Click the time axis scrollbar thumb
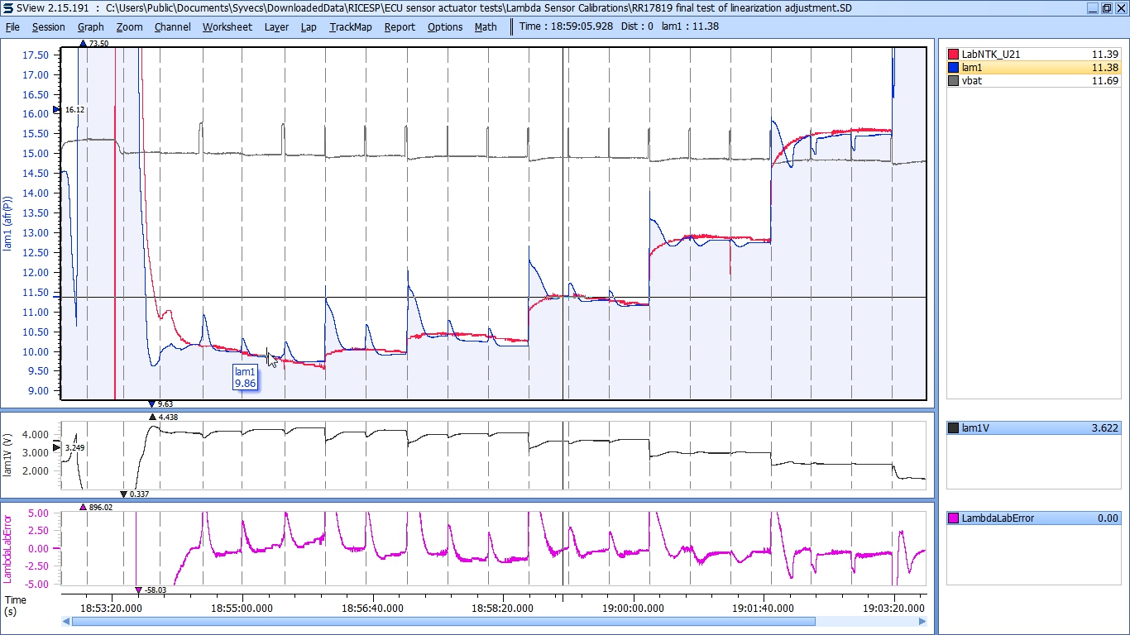Viewport: 1130px width, 635px height. point(443,621)
